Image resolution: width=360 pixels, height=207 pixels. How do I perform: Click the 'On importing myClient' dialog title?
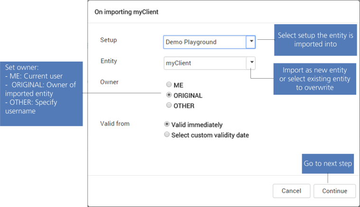(x=127, y=12)
